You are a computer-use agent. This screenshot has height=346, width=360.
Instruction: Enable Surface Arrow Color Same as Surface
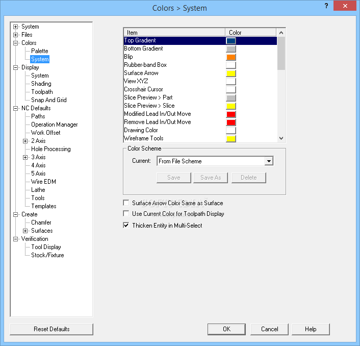tap(126, 203)
